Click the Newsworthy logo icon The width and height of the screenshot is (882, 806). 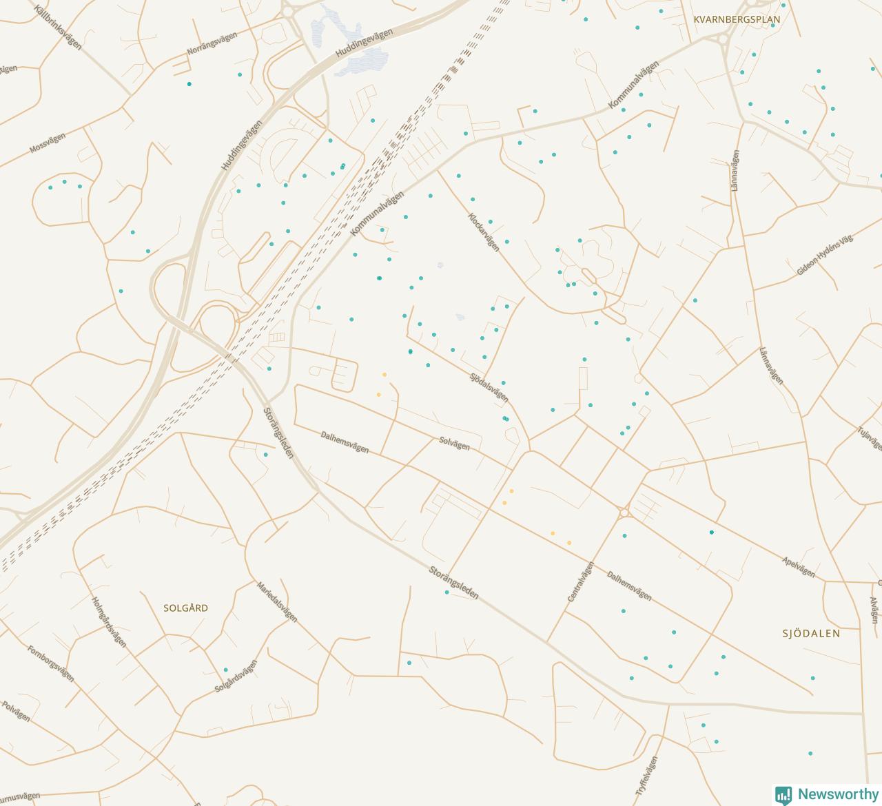(783, 795)
